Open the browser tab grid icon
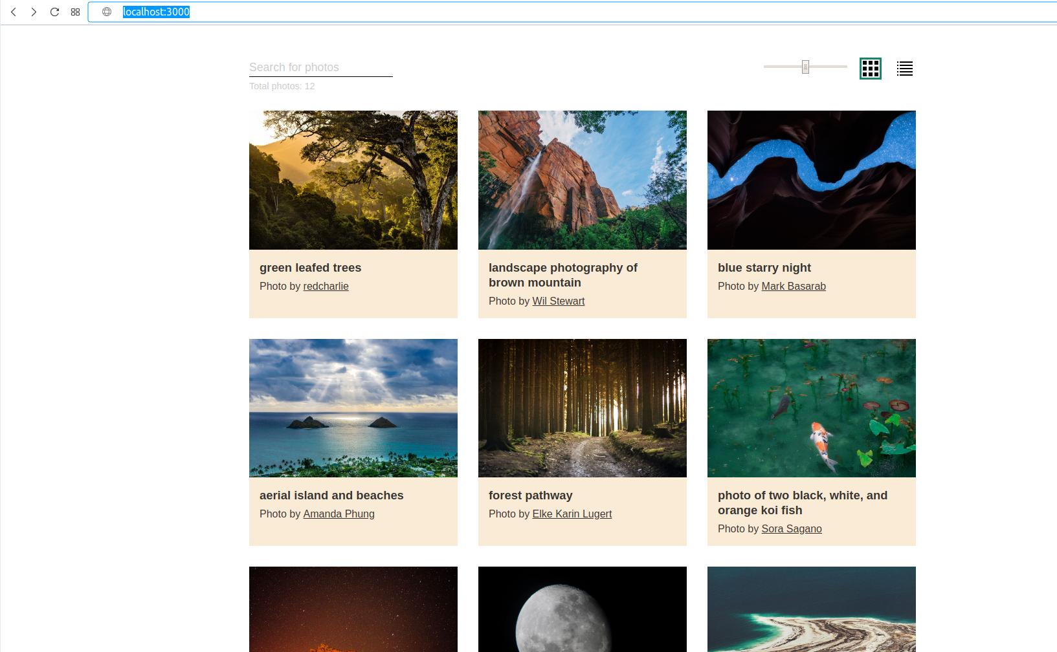This screenshot has height=652, width=1057. click(75, 12)
